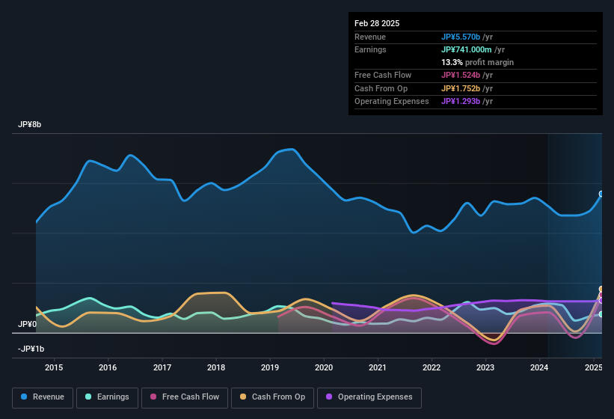Click the 2022 x-axis label
Screen dimensions: 614x419
click(432, 367)
